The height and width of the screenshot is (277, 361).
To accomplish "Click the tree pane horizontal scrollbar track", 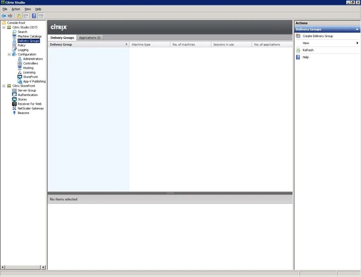I will [23, 267].
